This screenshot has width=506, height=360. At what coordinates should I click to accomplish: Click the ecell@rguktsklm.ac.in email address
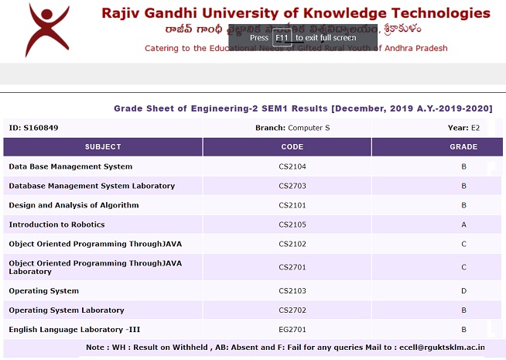point(442,348)
